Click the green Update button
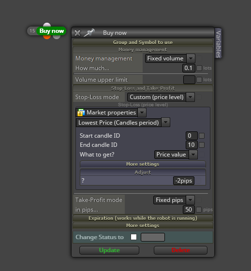The height and width of the screenshot is (271, 251). [109, 250]
